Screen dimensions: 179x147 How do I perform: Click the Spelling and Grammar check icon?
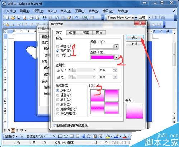click(x=44, y=18)
